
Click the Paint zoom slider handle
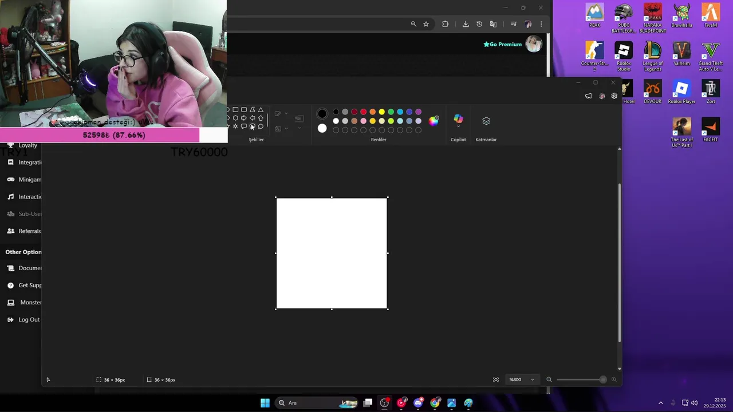(x=603, y=379)
